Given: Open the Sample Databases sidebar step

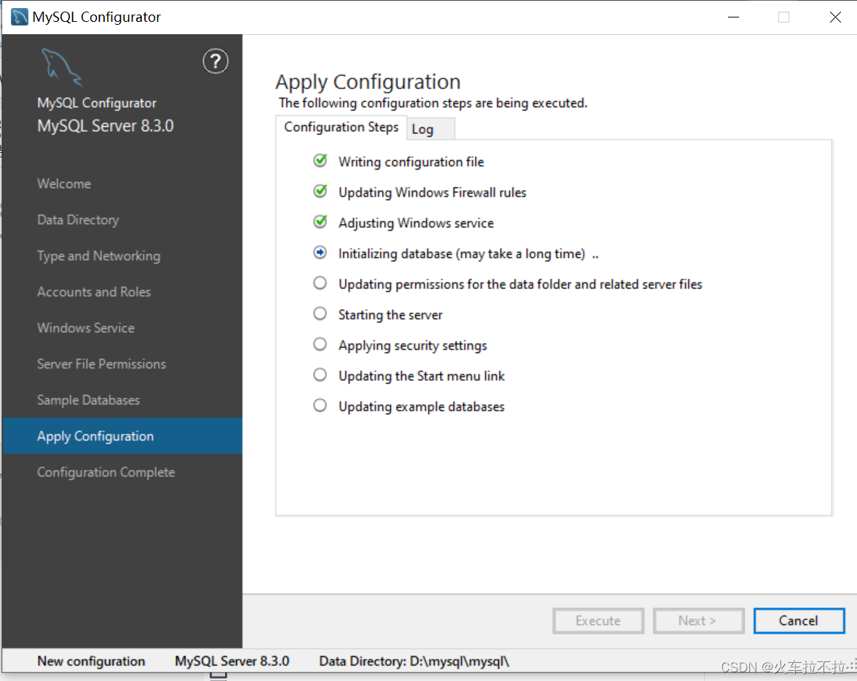Looking at the screenshot, I should point(88,400).
